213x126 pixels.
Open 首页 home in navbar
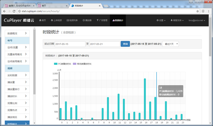(x=42, y=20)
